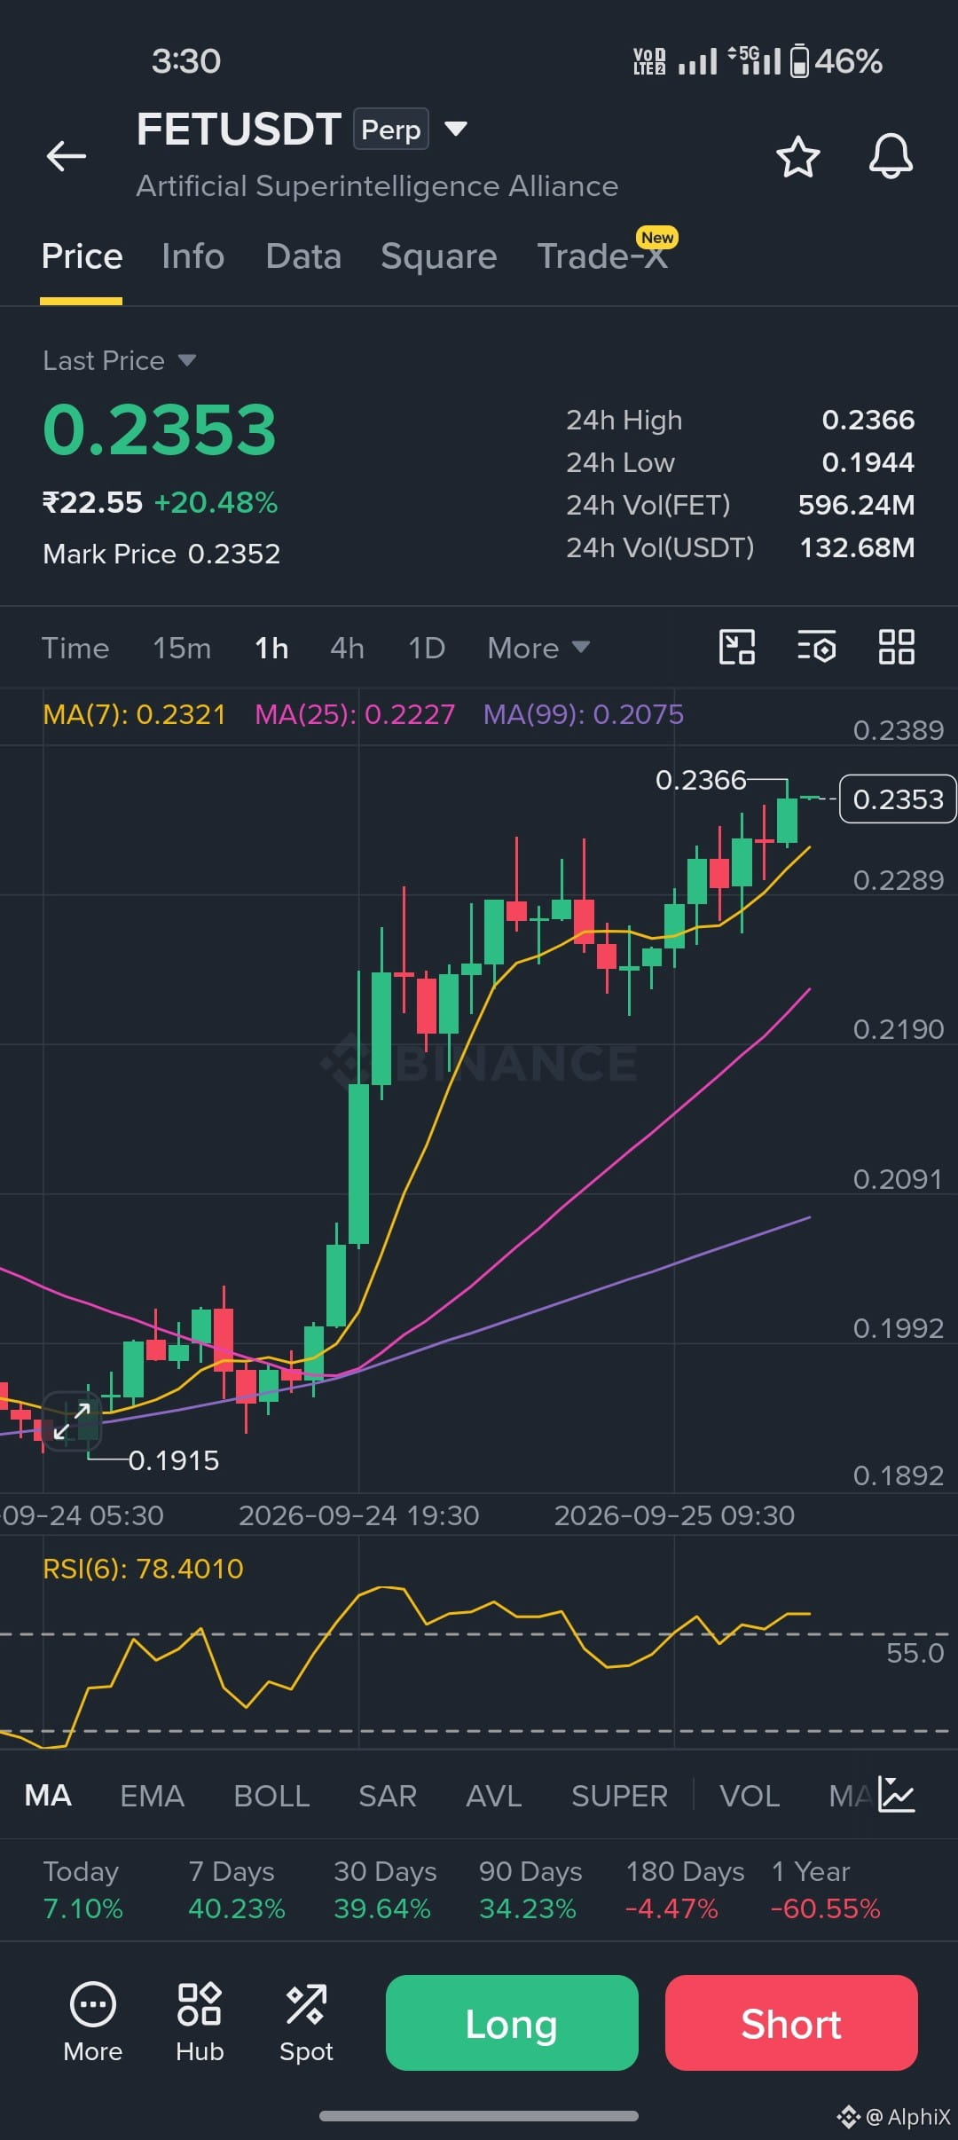
Task: Open indicator chart settings icon beside VOL
Action: (896, 1794)
